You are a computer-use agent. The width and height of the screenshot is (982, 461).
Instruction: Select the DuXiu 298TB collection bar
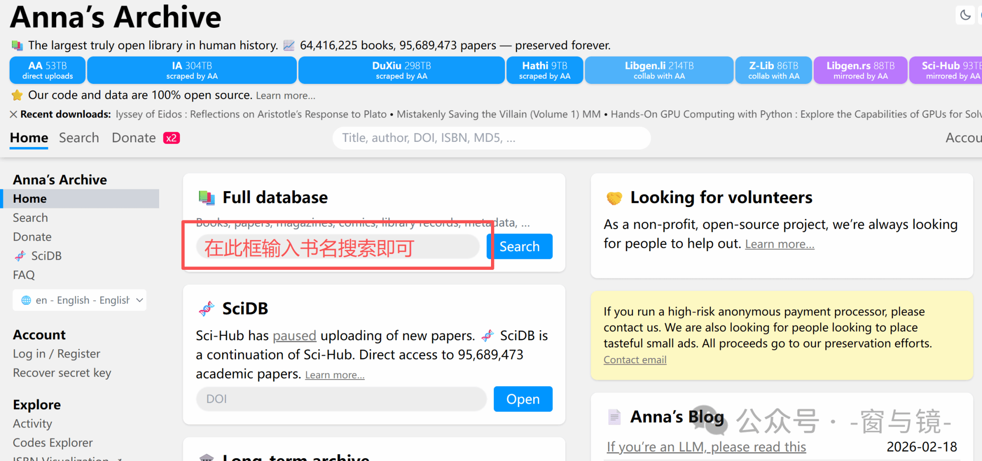click(x=401, y=70)
